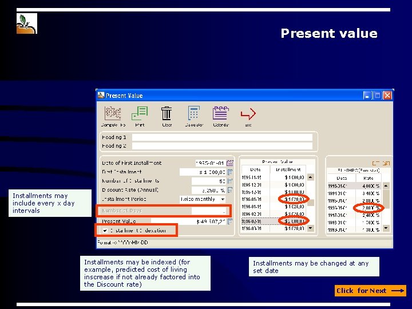The width and height of the screenshot is (412, 309).
Task: Click up arrow on installment table scrollbar
Action: click(311, 177)
